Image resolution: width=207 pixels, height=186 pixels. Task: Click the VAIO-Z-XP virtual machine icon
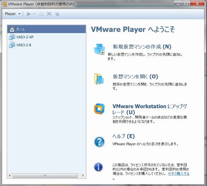12,37
